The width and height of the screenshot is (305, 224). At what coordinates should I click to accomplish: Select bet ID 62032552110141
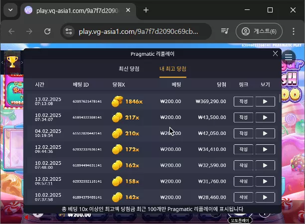coord(87,181)
